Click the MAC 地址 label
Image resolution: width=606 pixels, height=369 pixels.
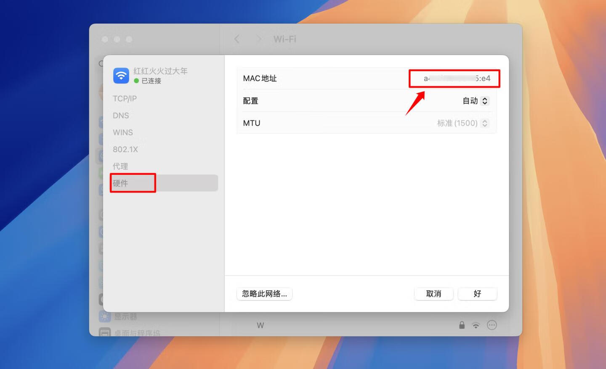pos(260,79)
